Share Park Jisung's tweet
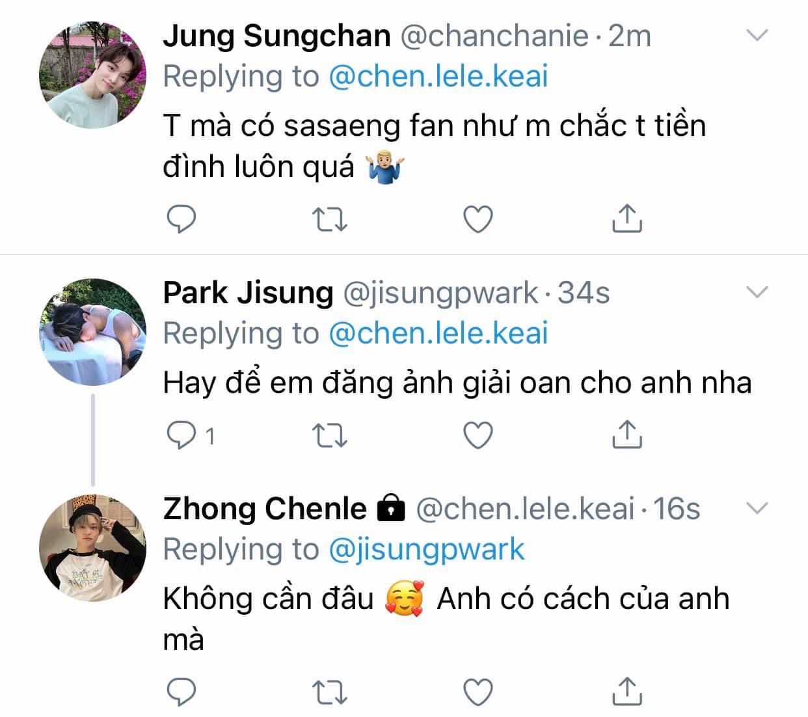 627,435
